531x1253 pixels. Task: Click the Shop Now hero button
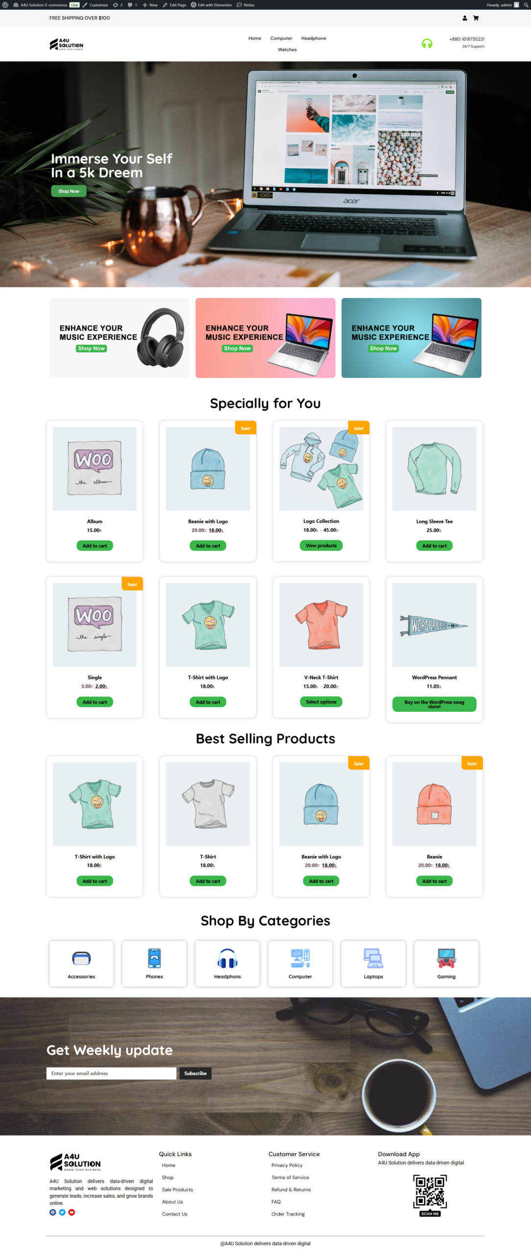(x=69, y=191)
